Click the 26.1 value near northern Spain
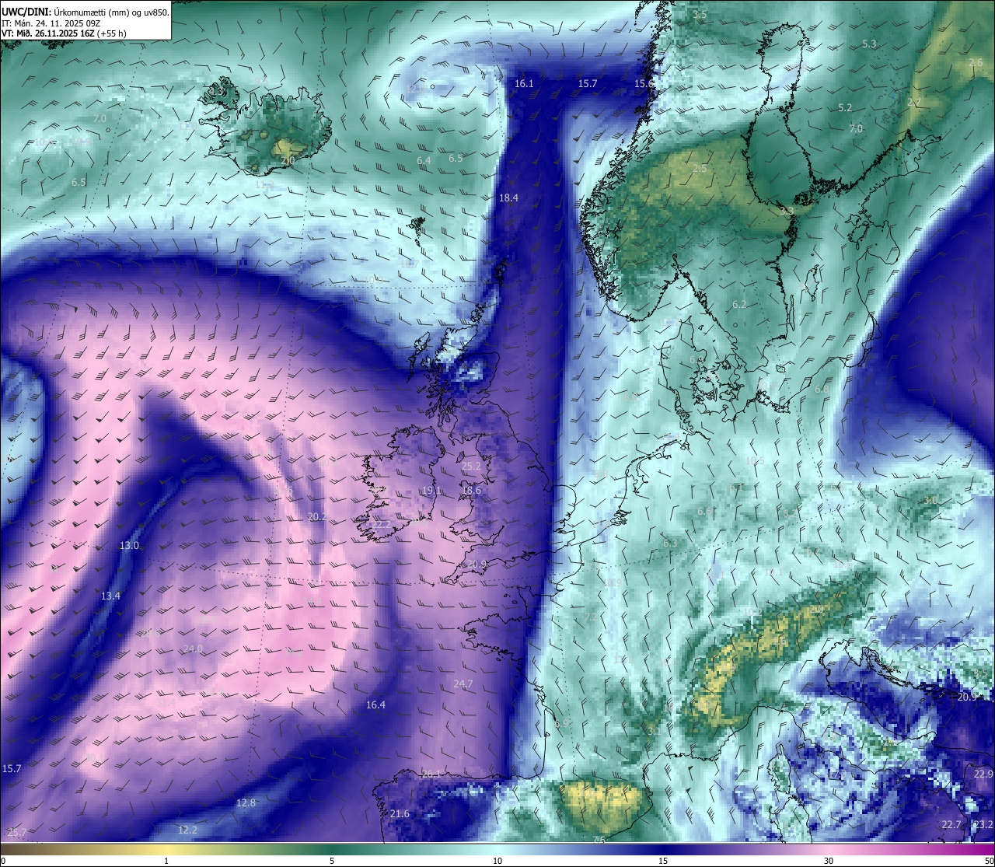995x867 pixels. tap(431, 774)
